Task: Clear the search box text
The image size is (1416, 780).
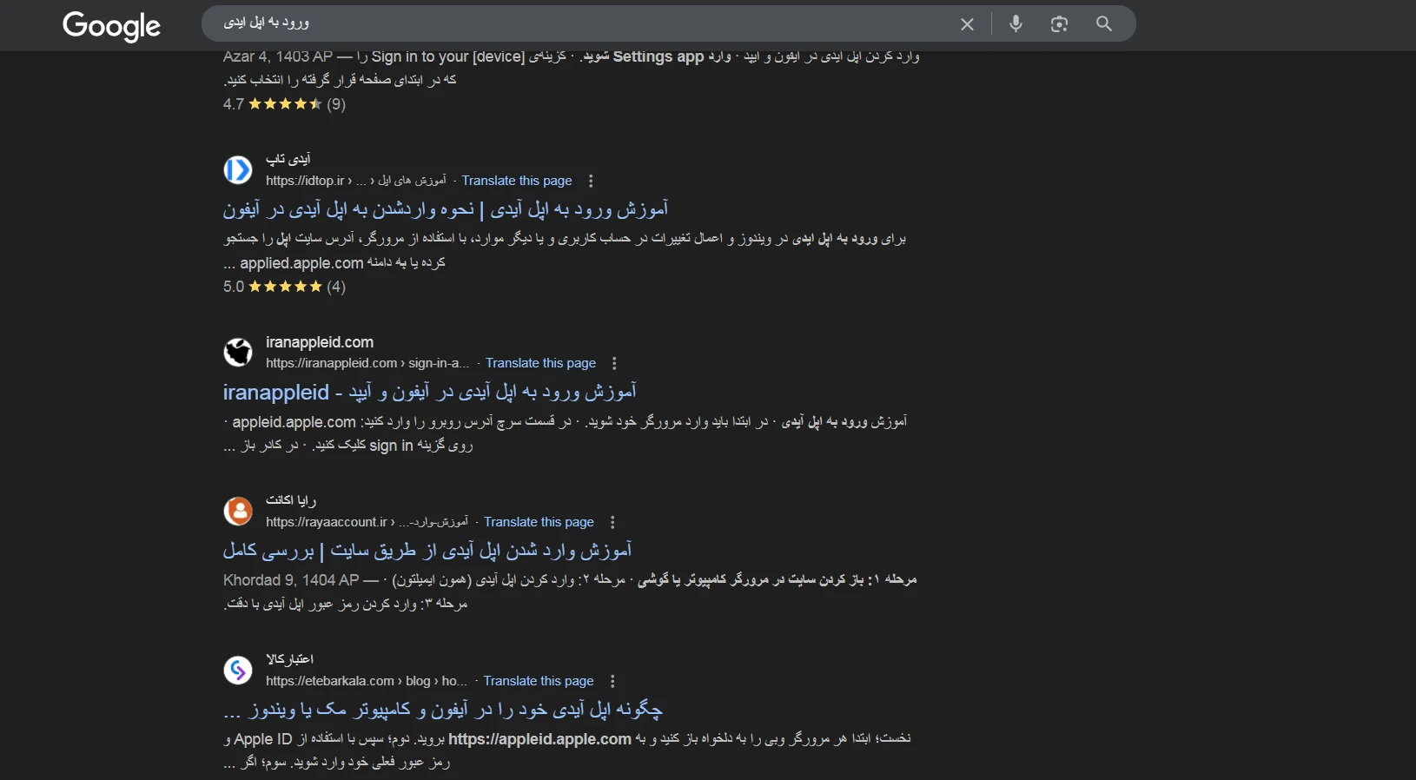Action: (x=967, y=24)
